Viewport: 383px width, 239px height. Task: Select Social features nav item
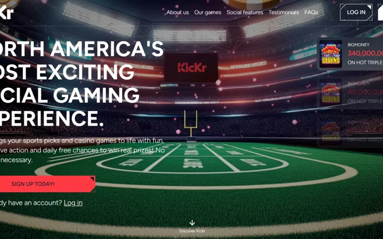point(245,12)
